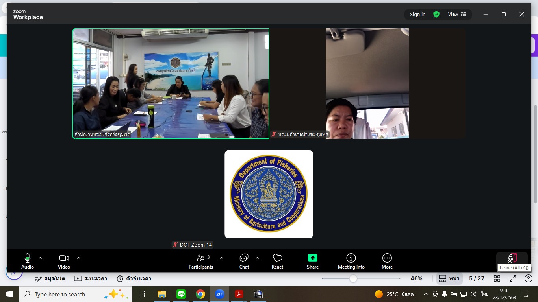Image resolution: width=538 pixels, height=302 pixels.
Task: Expand the audio options arrow
Action: (40, 258)
